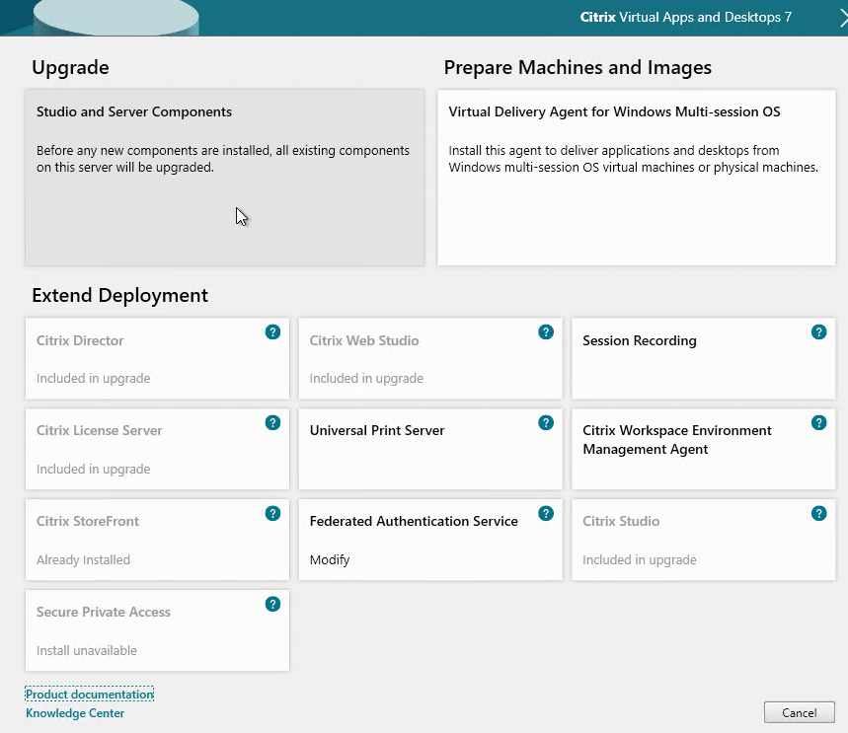This screenshot has height=733, width=848.
Task: View help for Citrix StoreFront tile
Action: point(272,513)
